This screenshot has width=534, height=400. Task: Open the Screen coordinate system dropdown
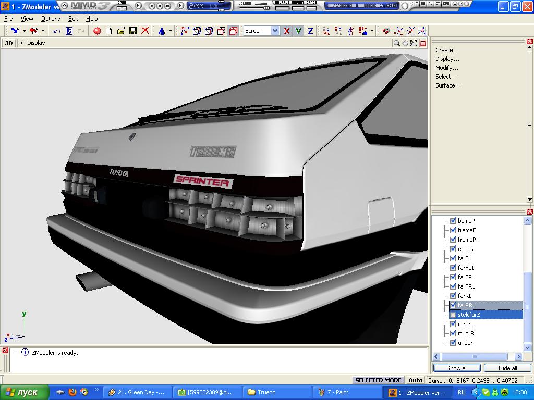click(x=275, y=31)
